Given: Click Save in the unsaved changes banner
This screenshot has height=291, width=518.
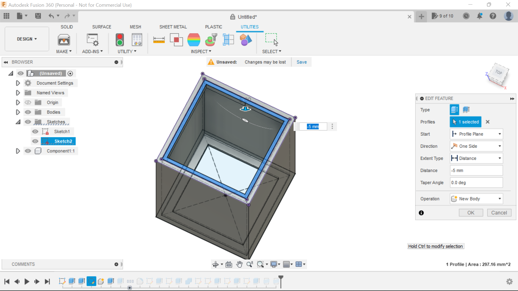Looking at the screenshot, I should pos(301,62).
